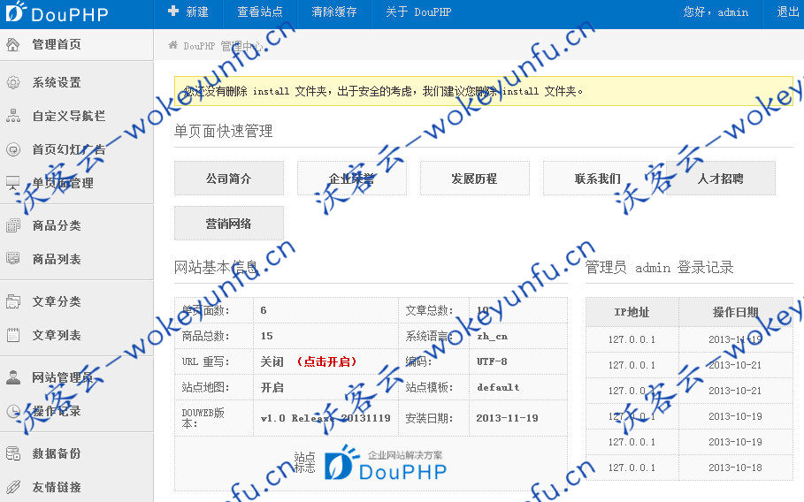This screenshot has height=502, width=804.
Task: Click the folder icon for 文章分类
Action: click(12, 301)
